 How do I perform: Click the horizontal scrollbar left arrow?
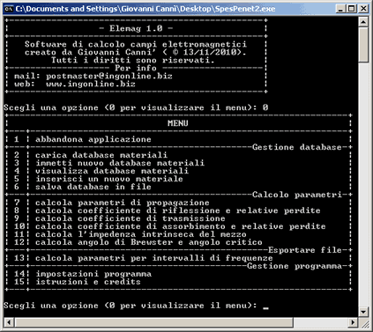[x=9, y=322]
